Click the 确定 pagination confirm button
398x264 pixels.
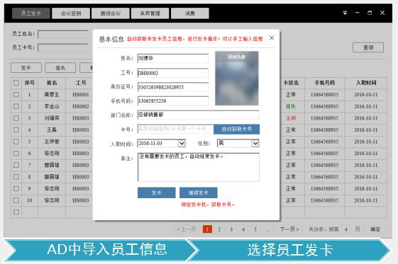coord(375,229)
